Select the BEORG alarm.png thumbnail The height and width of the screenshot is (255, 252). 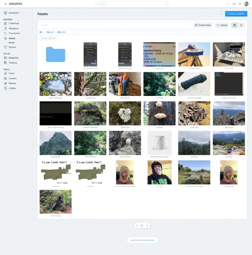tap(159, 54)
